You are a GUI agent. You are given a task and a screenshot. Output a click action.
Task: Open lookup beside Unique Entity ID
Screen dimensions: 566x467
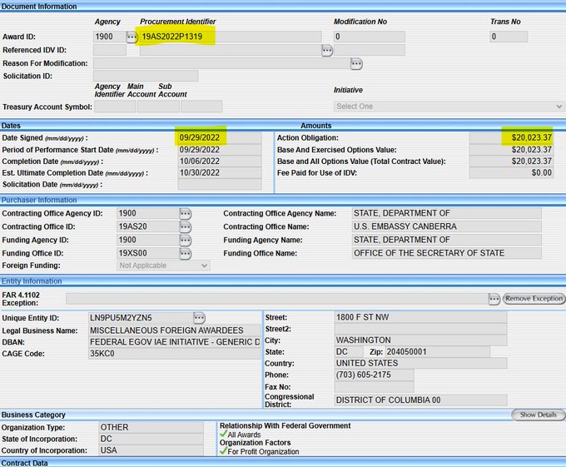click(199, 318)
